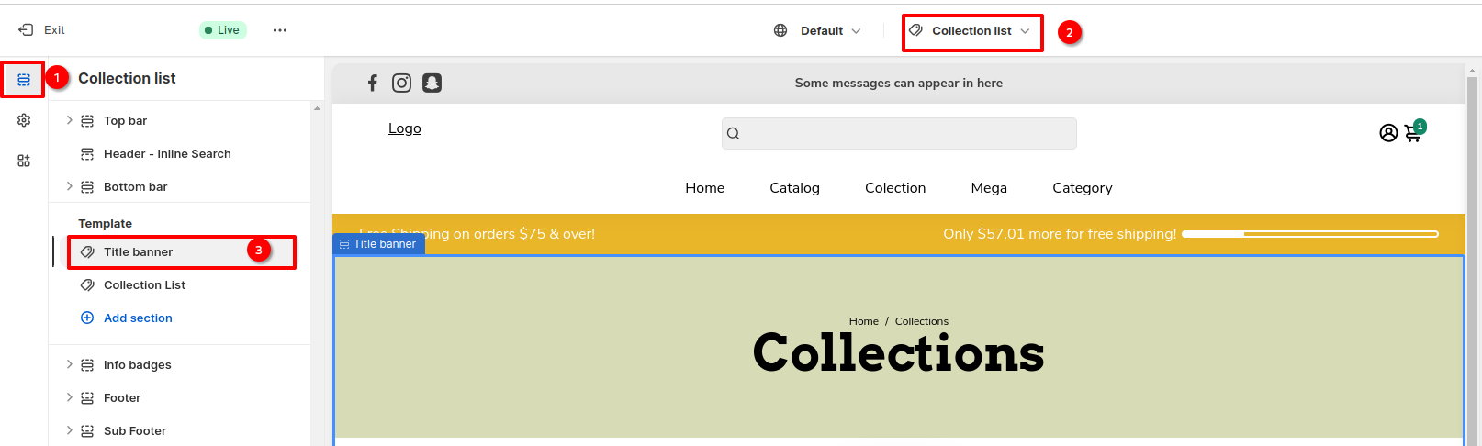Screen dimensions: 1482x446
Task: Click Add section link
Action: click(138, 318)
